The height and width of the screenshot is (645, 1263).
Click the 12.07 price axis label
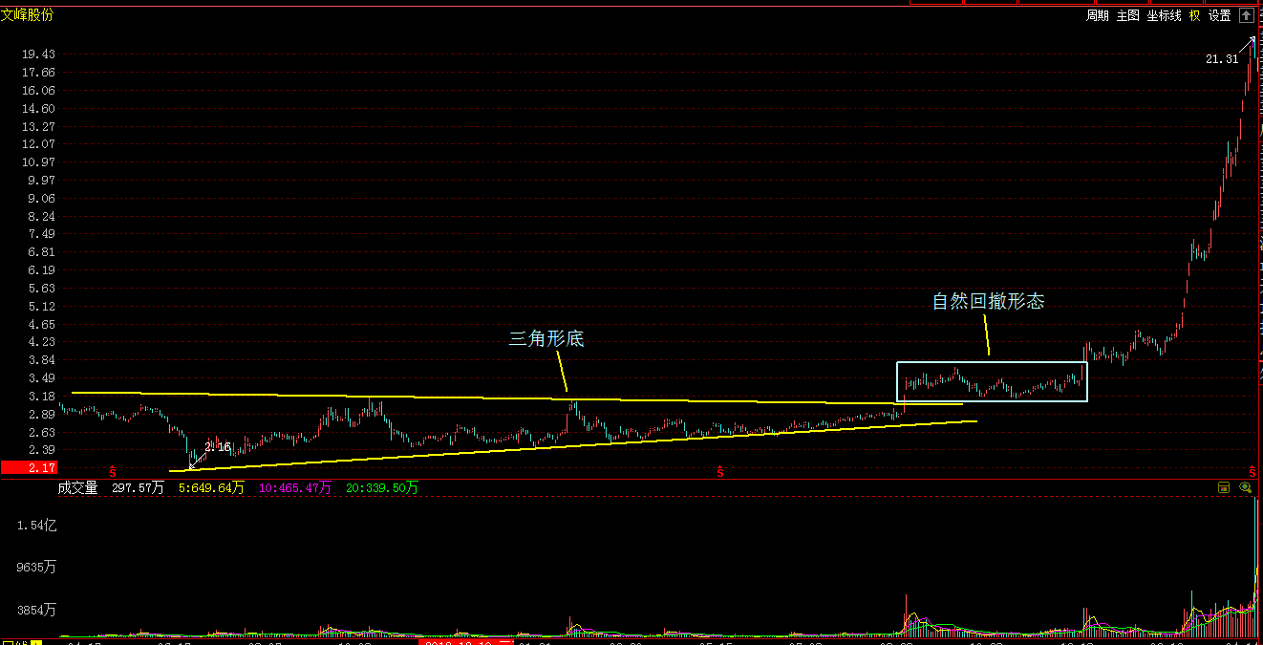41,144
